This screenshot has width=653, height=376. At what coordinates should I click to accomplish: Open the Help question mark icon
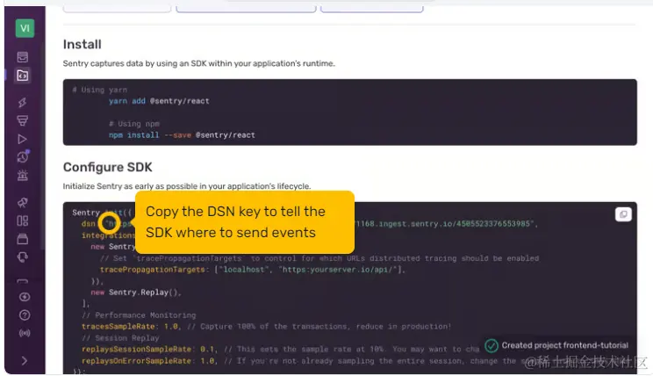tap(25, 315)
